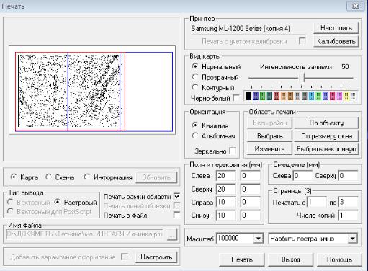The image size is (368, 271).
Task: Choose Нормальный map view
Action: tap(195, 66)
